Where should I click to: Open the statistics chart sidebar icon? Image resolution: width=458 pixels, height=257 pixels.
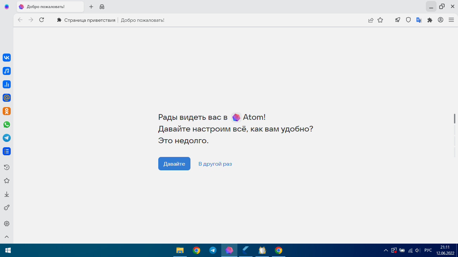7,84
